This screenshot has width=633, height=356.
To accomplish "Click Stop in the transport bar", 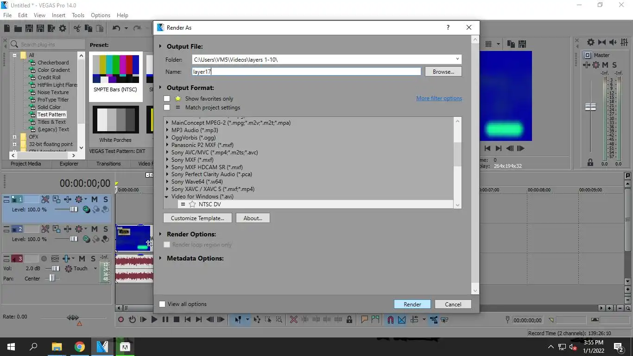I will (177, 319).
